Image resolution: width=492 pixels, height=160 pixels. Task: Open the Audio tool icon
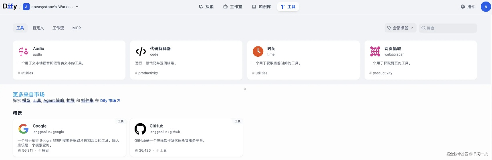click(23, 51)
